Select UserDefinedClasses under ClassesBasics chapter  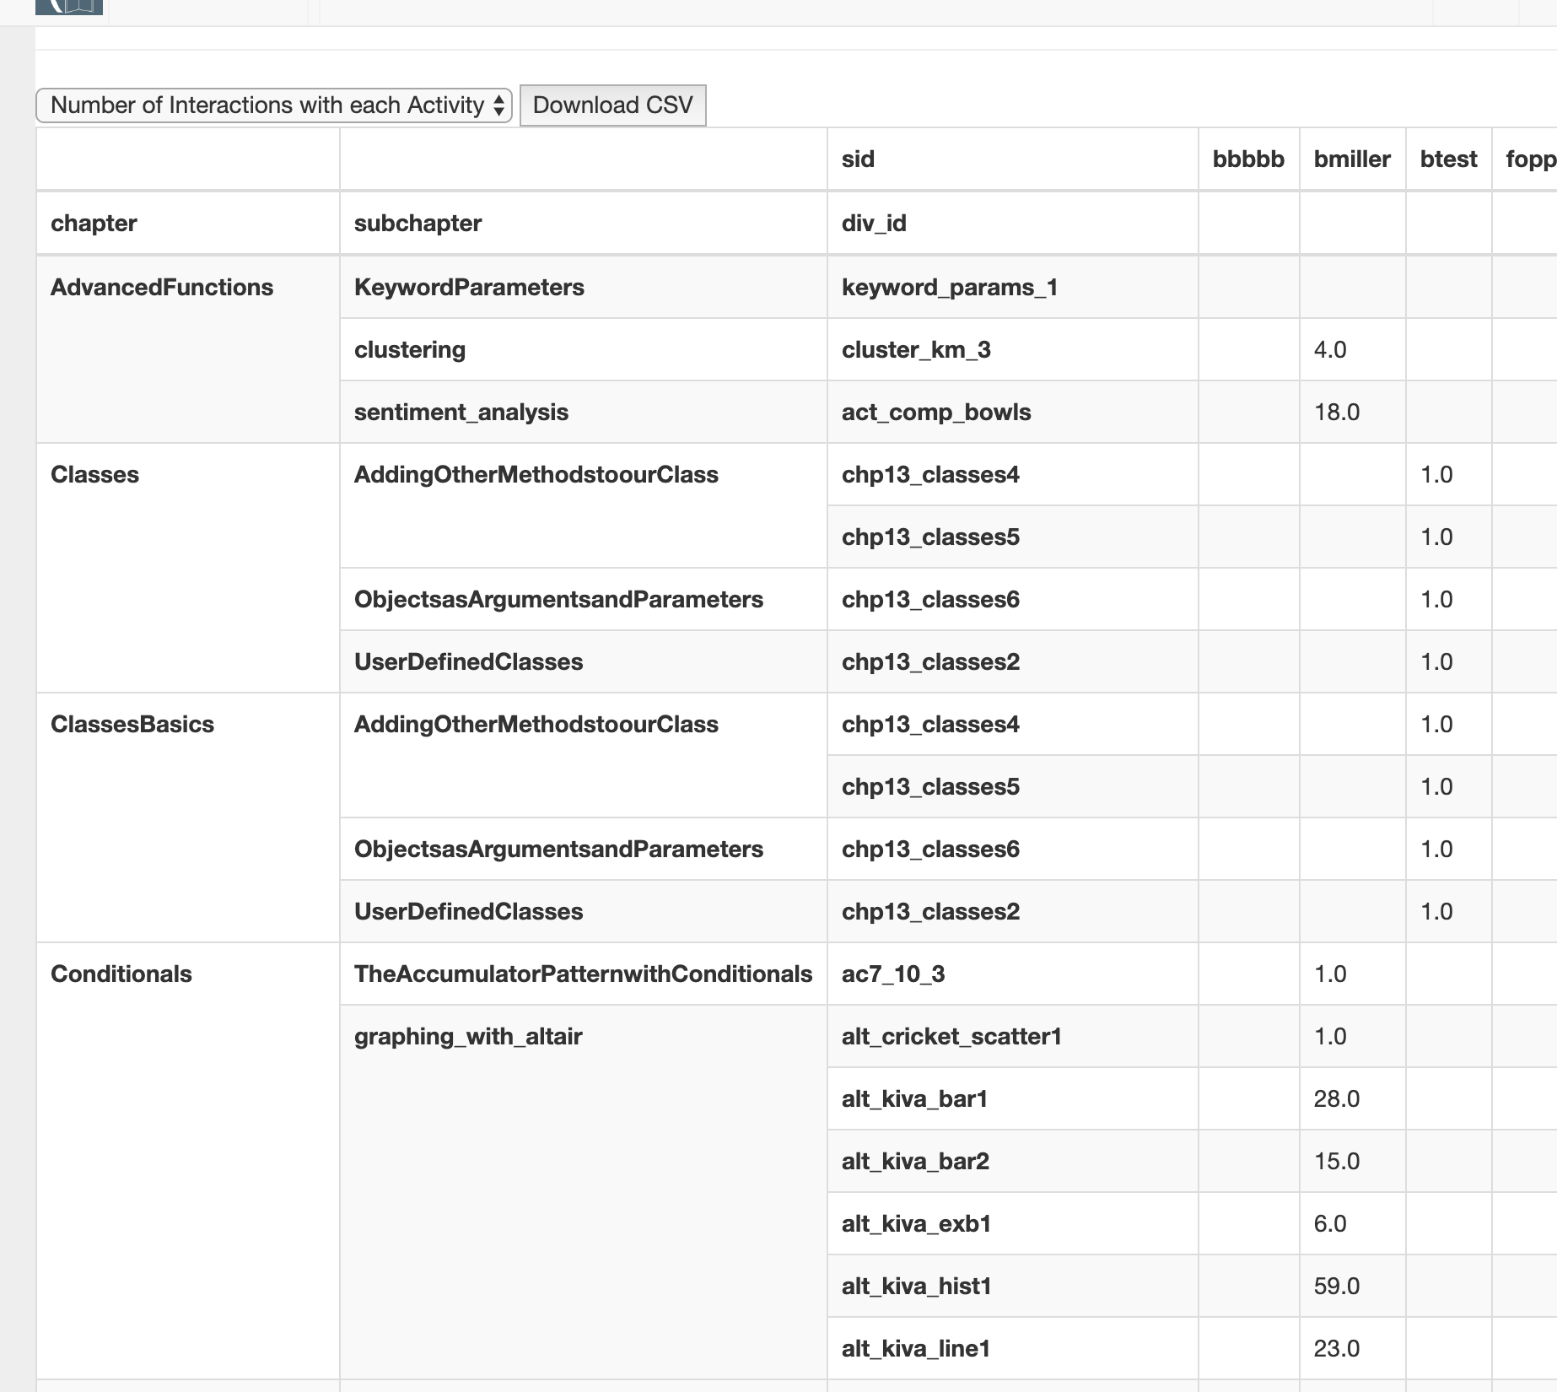584,911
